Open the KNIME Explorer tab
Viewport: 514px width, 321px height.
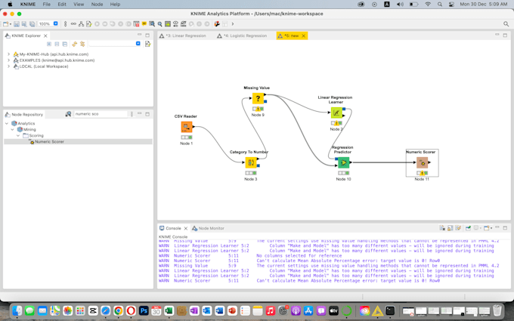[26, 35]
